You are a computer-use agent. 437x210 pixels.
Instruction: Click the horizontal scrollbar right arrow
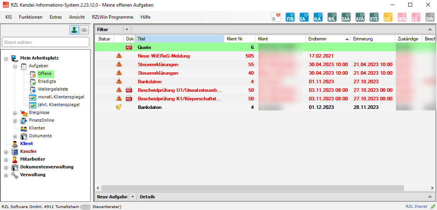[x=430, y=188]
